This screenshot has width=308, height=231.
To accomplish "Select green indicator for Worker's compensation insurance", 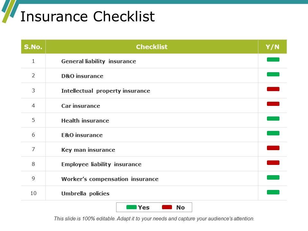I will click(273, 177).
